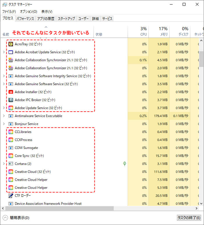Screen dimensions: 204x225
Task: Expand the Cortana (2) process group
Action: coord(4,164)
